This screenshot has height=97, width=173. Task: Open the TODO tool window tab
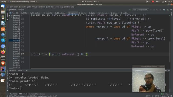click(x=14, y=94)
